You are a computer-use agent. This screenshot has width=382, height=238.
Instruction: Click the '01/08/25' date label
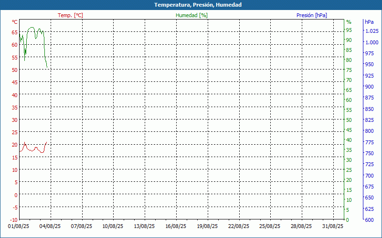tap(19, 227)
